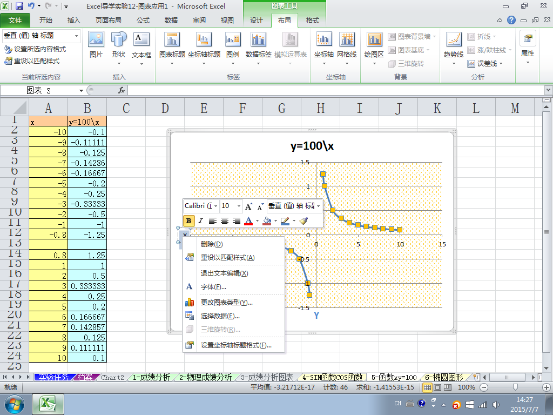Switch to the Design (设计) chart tab
The width and height of the screenshot is (553, 415).
[x=257, y=21]
